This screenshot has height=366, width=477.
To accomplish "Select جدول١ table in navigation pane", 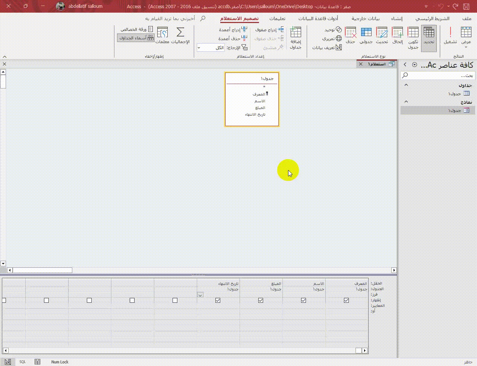I will click(x=438, y=93).
